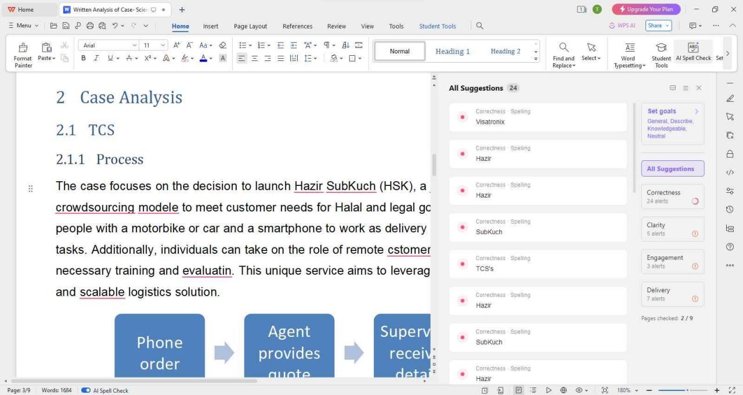Click the lock icon in right sidebar

pos(730,154)
